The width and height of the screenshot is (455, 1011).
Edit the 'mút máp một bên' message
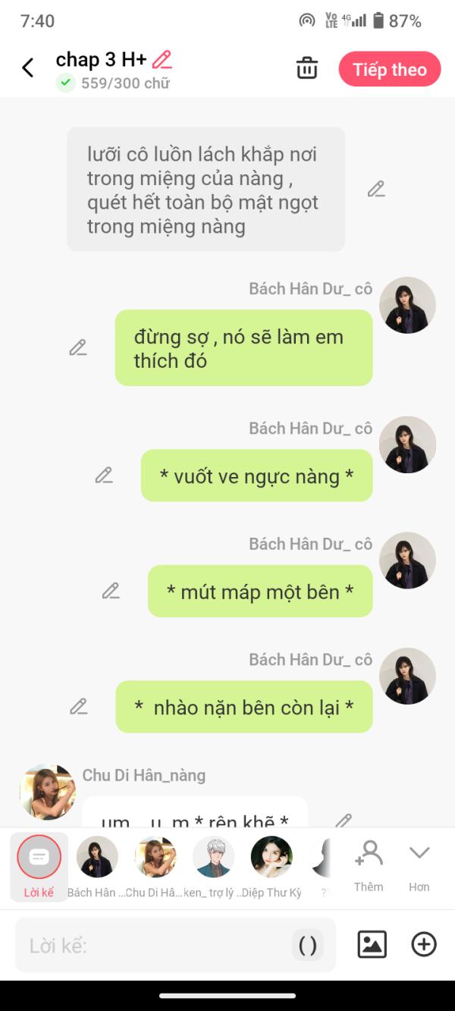111,591
